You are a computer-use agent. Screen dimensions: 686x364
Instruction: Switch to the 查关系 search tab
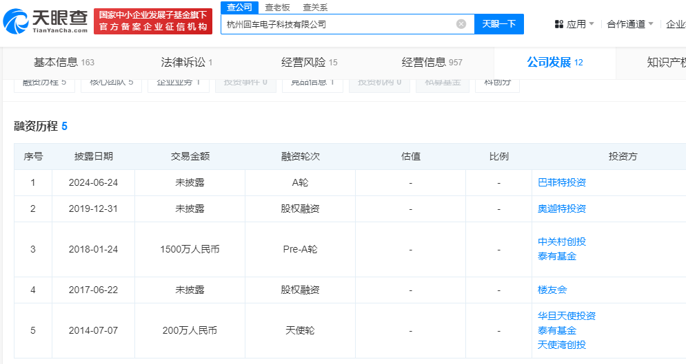pos(315,7)
